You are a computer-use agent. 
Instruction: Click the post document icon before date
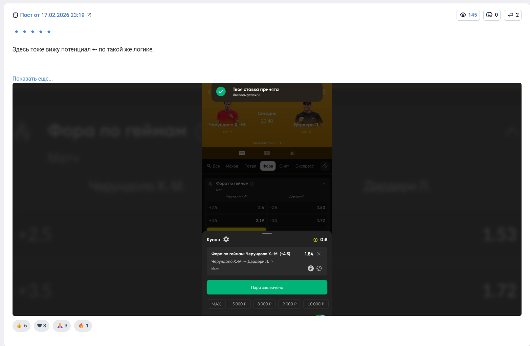click(x=15, y=15)
